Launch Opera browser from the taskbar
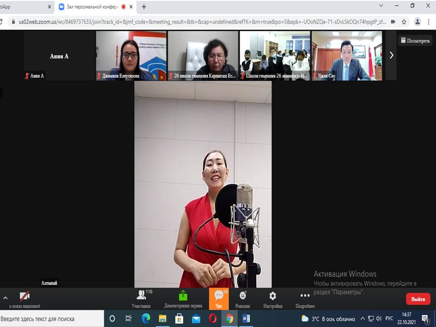The image size is (436, 327). click(x=213, y=319)
